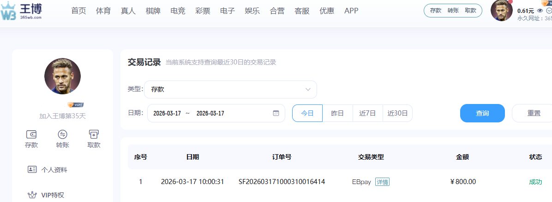Click the calendar icon in date field

point(276,113)
